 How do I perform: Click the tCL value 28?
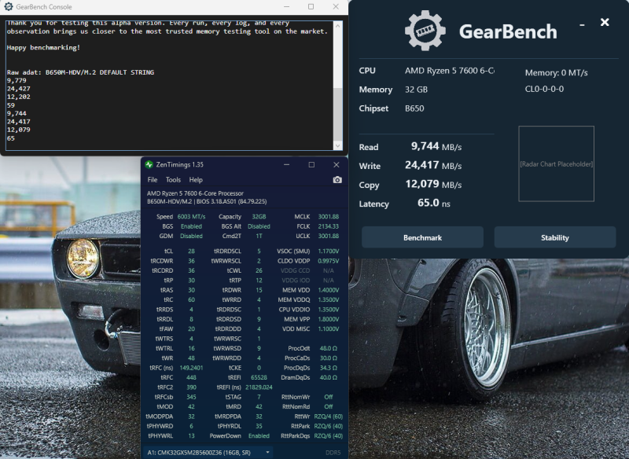tap(191, 251)
